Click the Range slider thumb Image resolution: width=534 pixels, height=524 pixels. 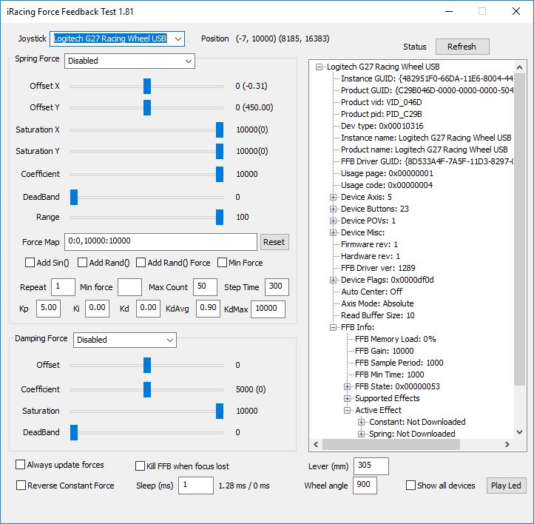tap(220, 218)
